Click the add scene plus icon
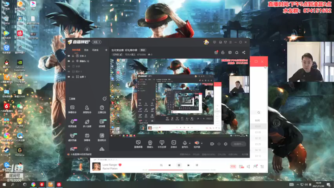This screenshot has height=188, width=334. (x=106, y=50)
